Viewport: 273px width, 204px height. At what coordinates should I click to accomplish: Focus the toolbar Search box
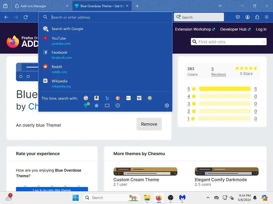(199, 17)
